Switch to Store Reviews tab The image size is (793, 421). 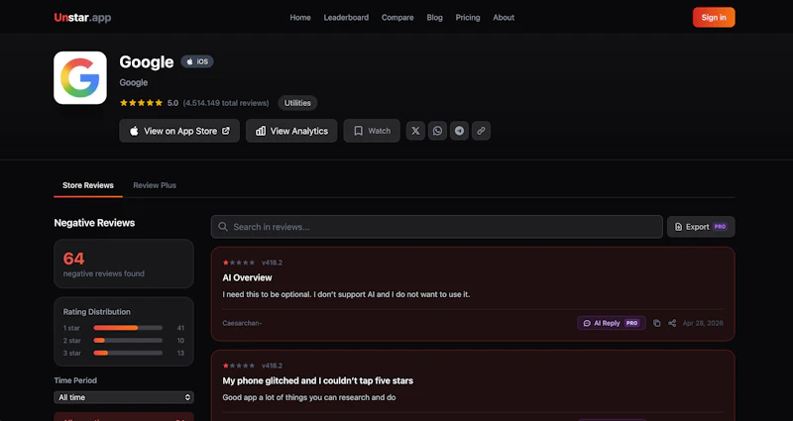(88, 185)
